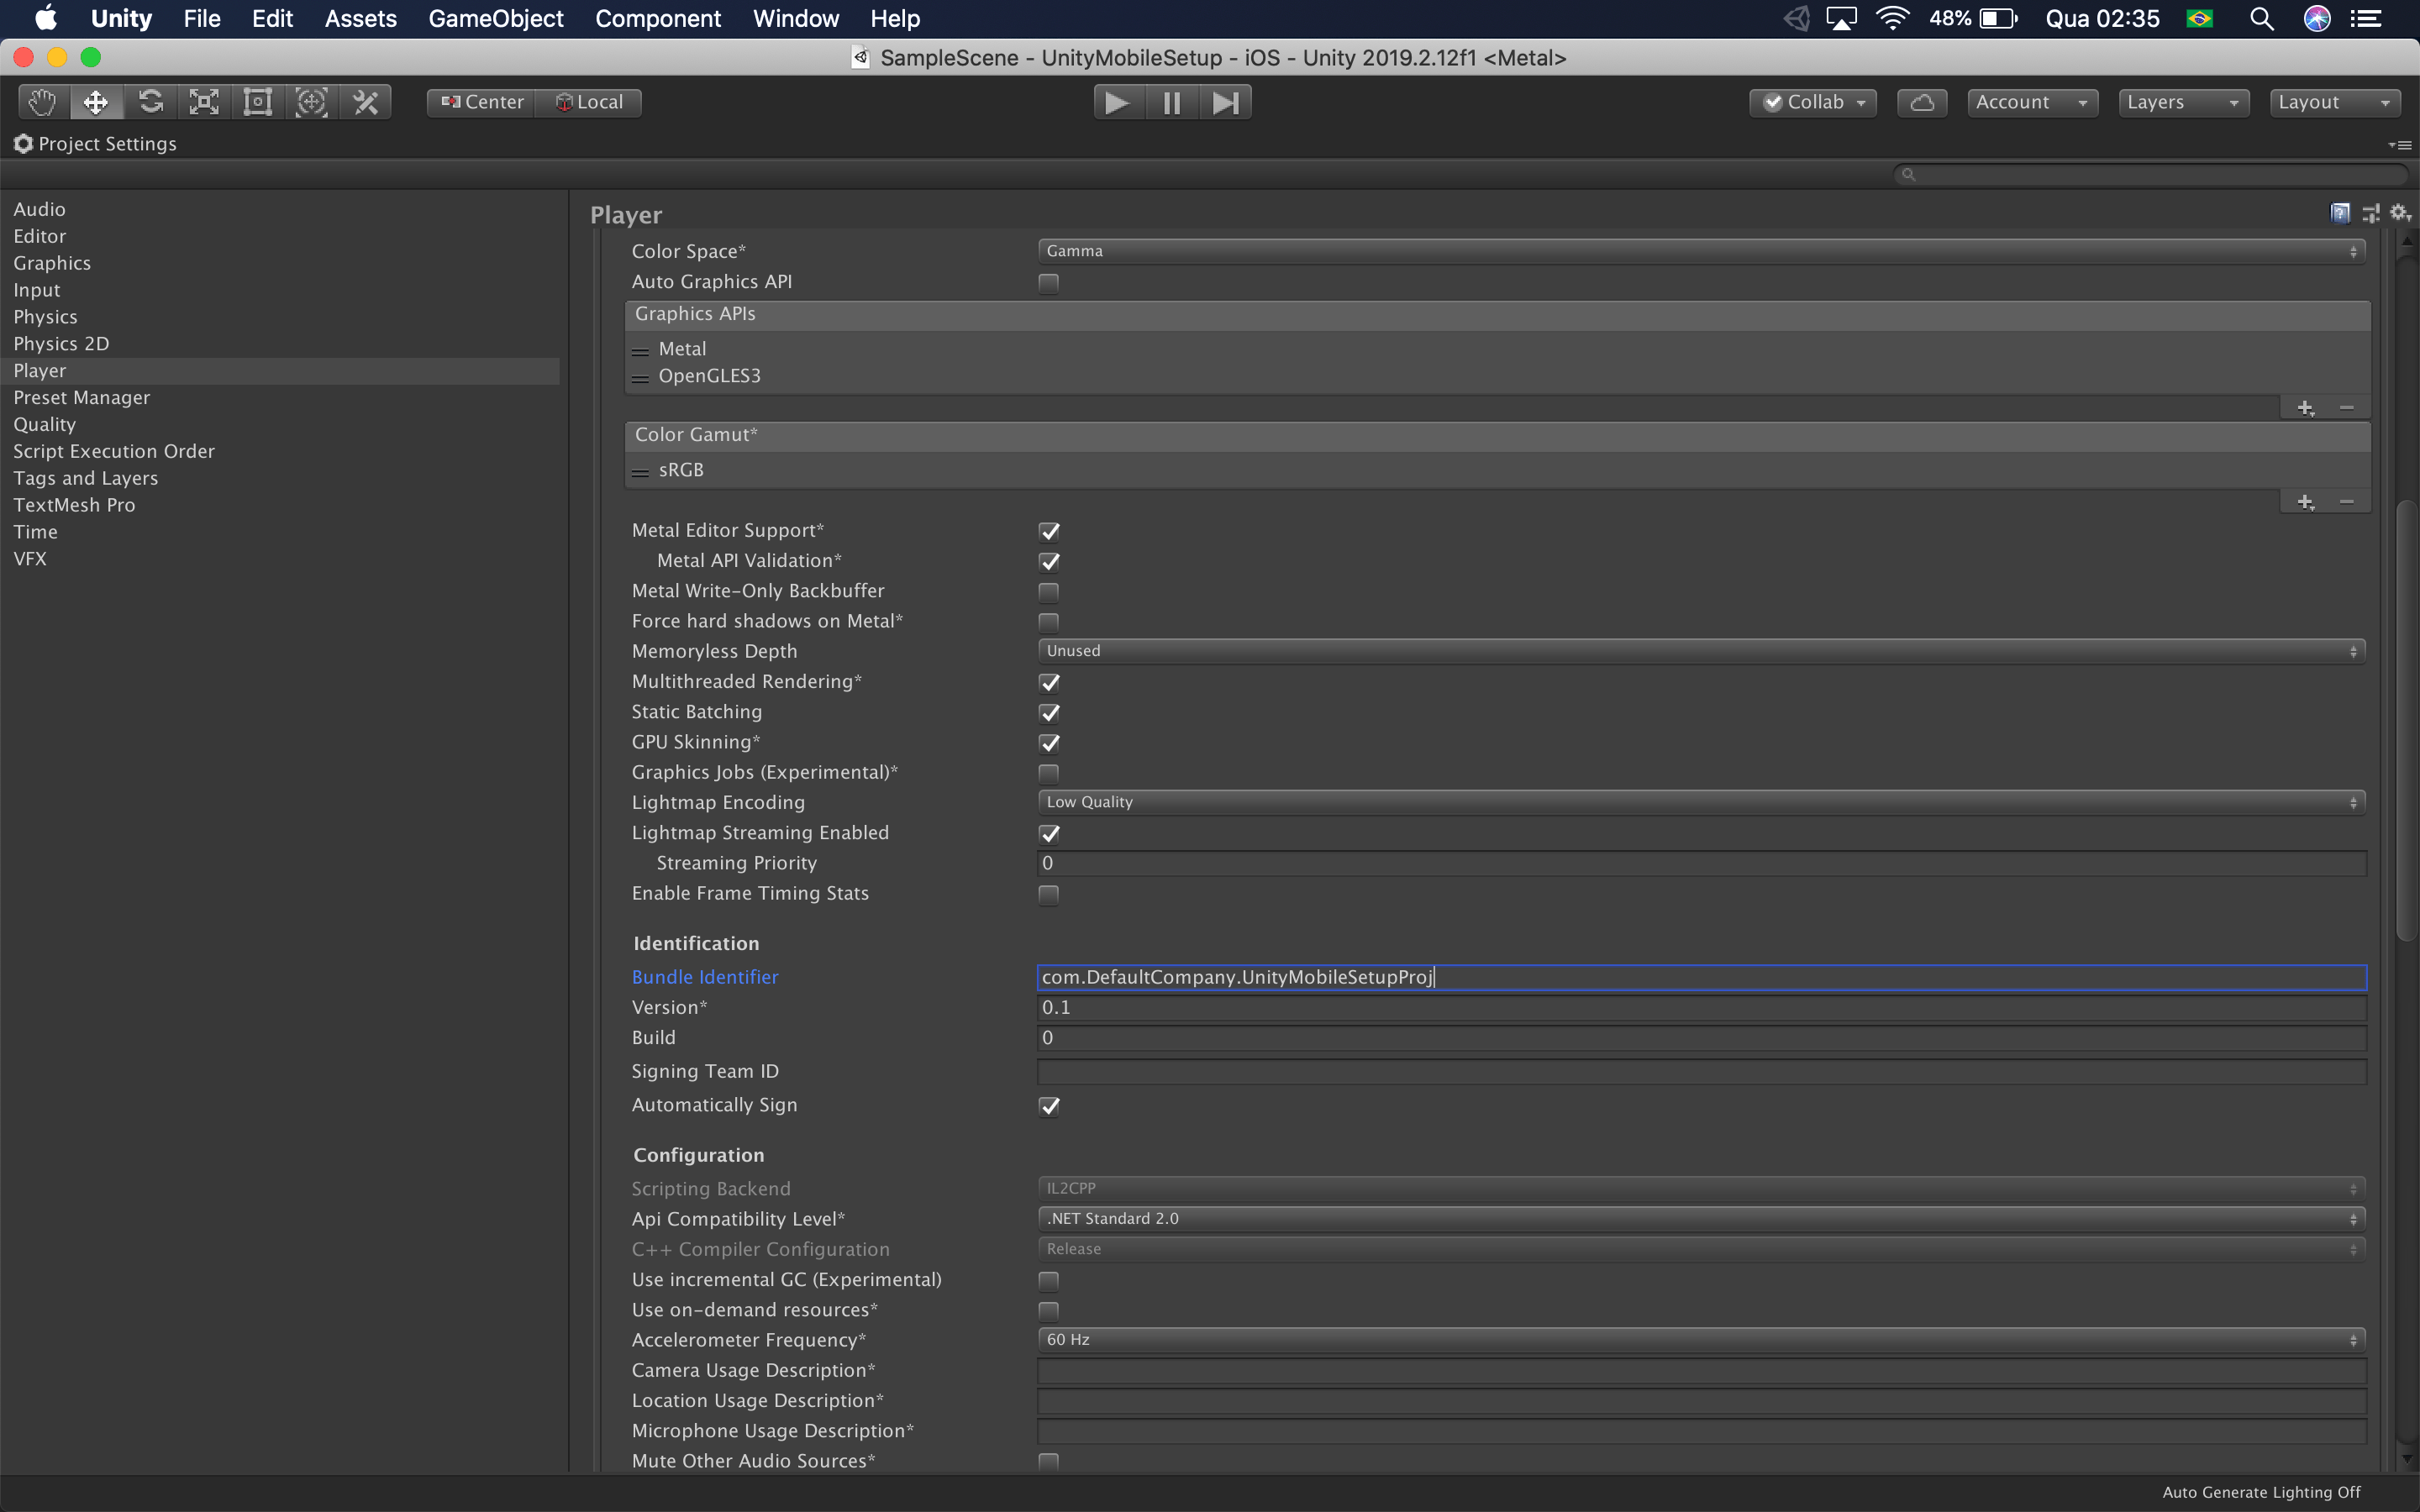Open the File menu
This screenshot has height=1512, width=2420.
pos(202,18)
